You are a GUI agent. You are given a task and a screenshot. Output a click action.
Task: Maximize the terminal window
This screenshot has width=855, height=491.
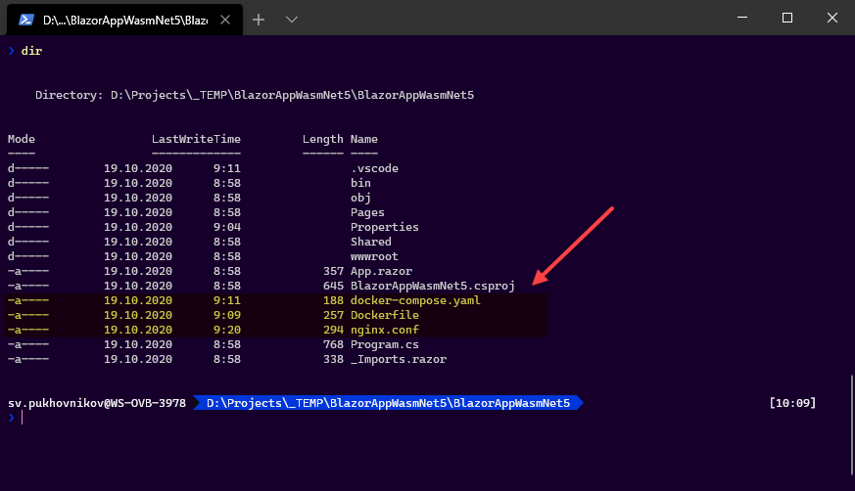[787, 18]
